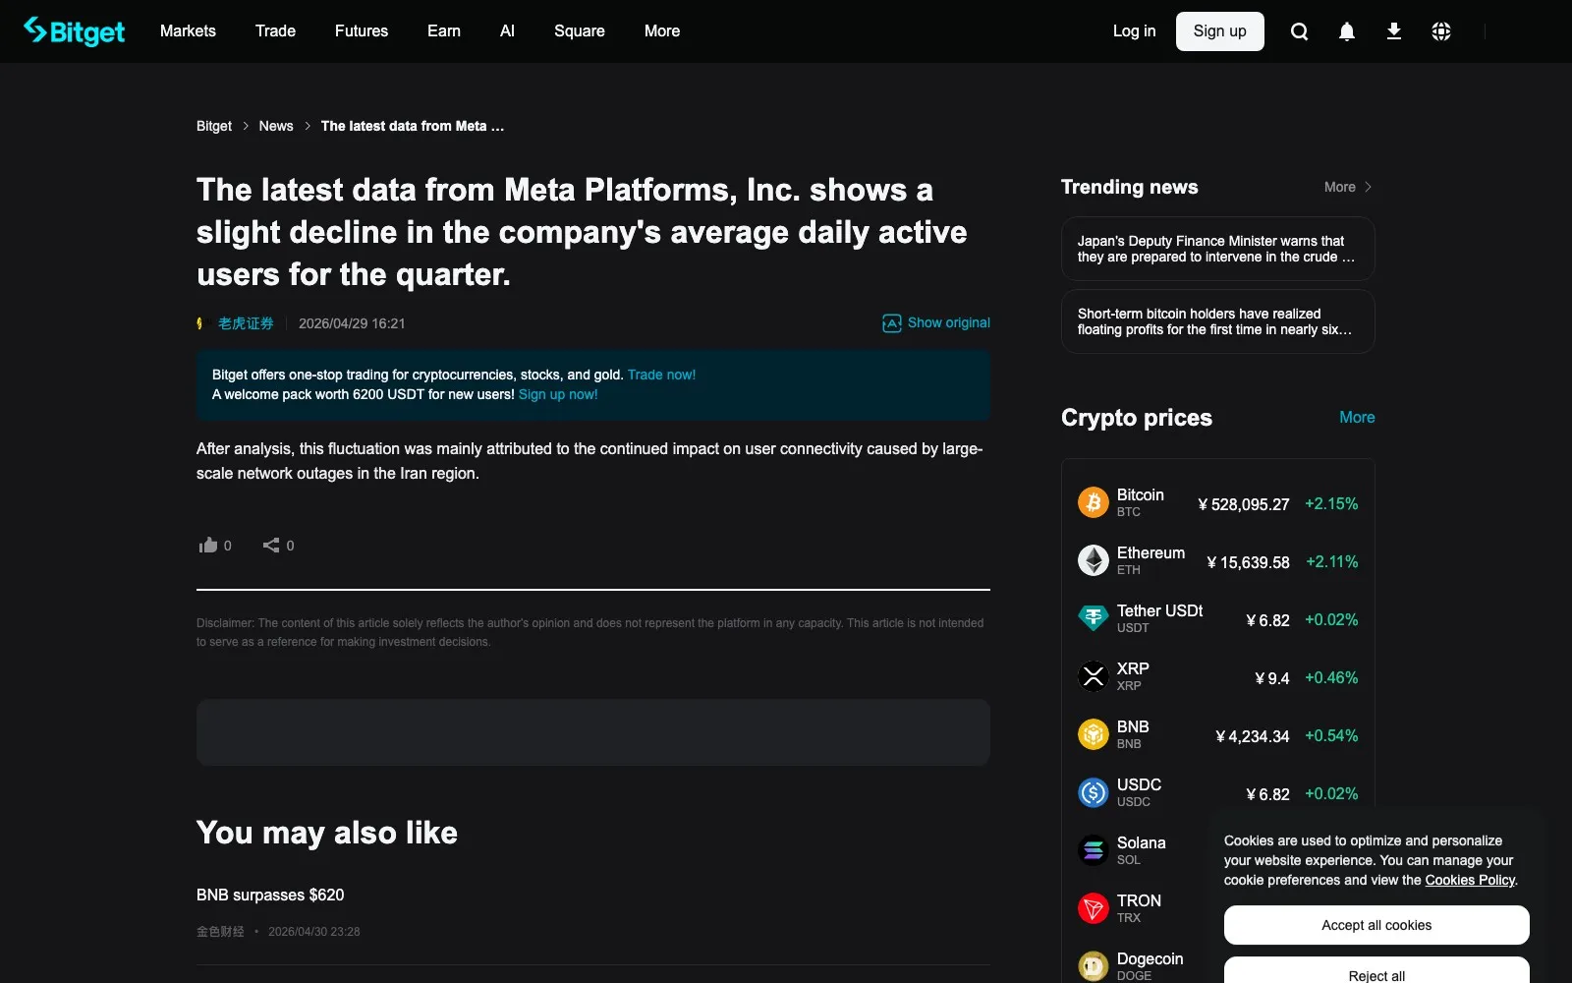
Task: Go to News breadcrumb link
Action: pos(276,126)
